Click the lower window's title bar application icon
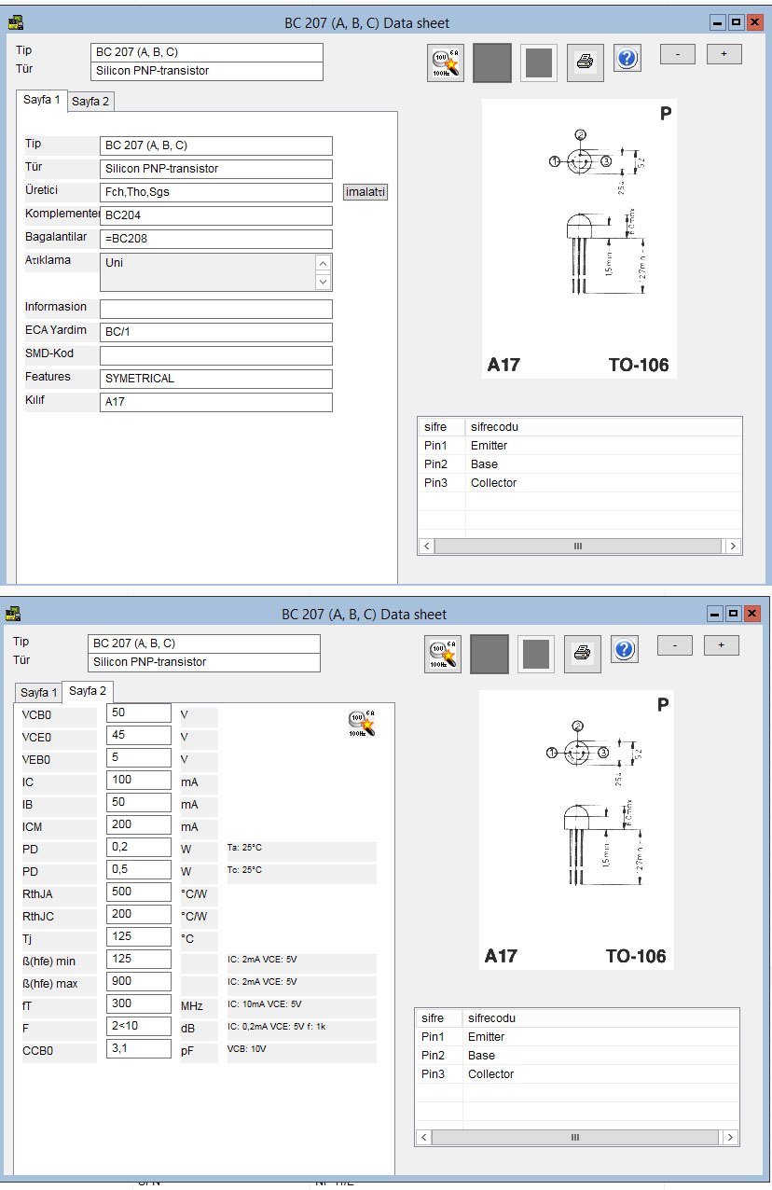The image size is (772, 1190). coord(13,614)
